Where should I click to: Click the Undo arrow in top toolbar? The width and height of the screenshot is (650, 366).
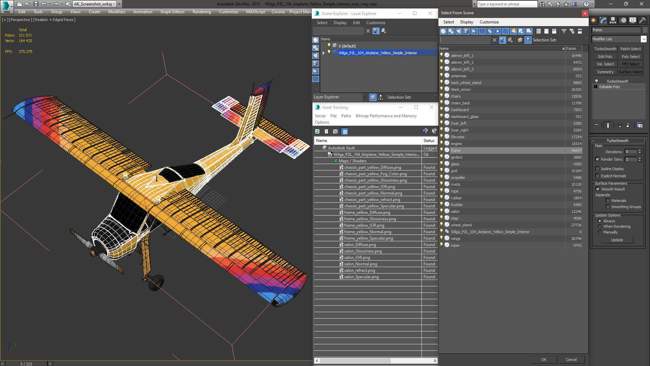pos(44,4)
